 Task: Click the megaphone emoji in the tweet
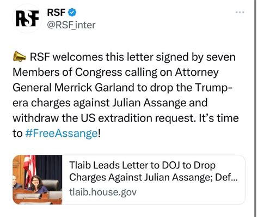[20, 57]
